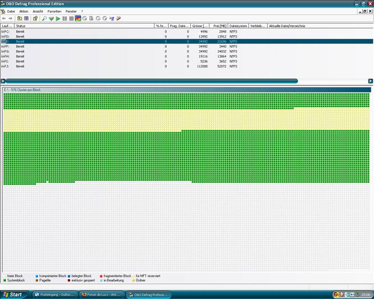Click the Windows Start button

point(14,295)
